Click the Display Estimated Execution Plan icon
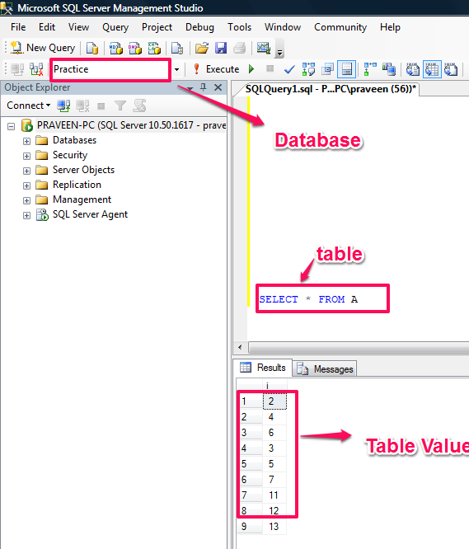The image size is (469, 549). click(x=309, y=69)
